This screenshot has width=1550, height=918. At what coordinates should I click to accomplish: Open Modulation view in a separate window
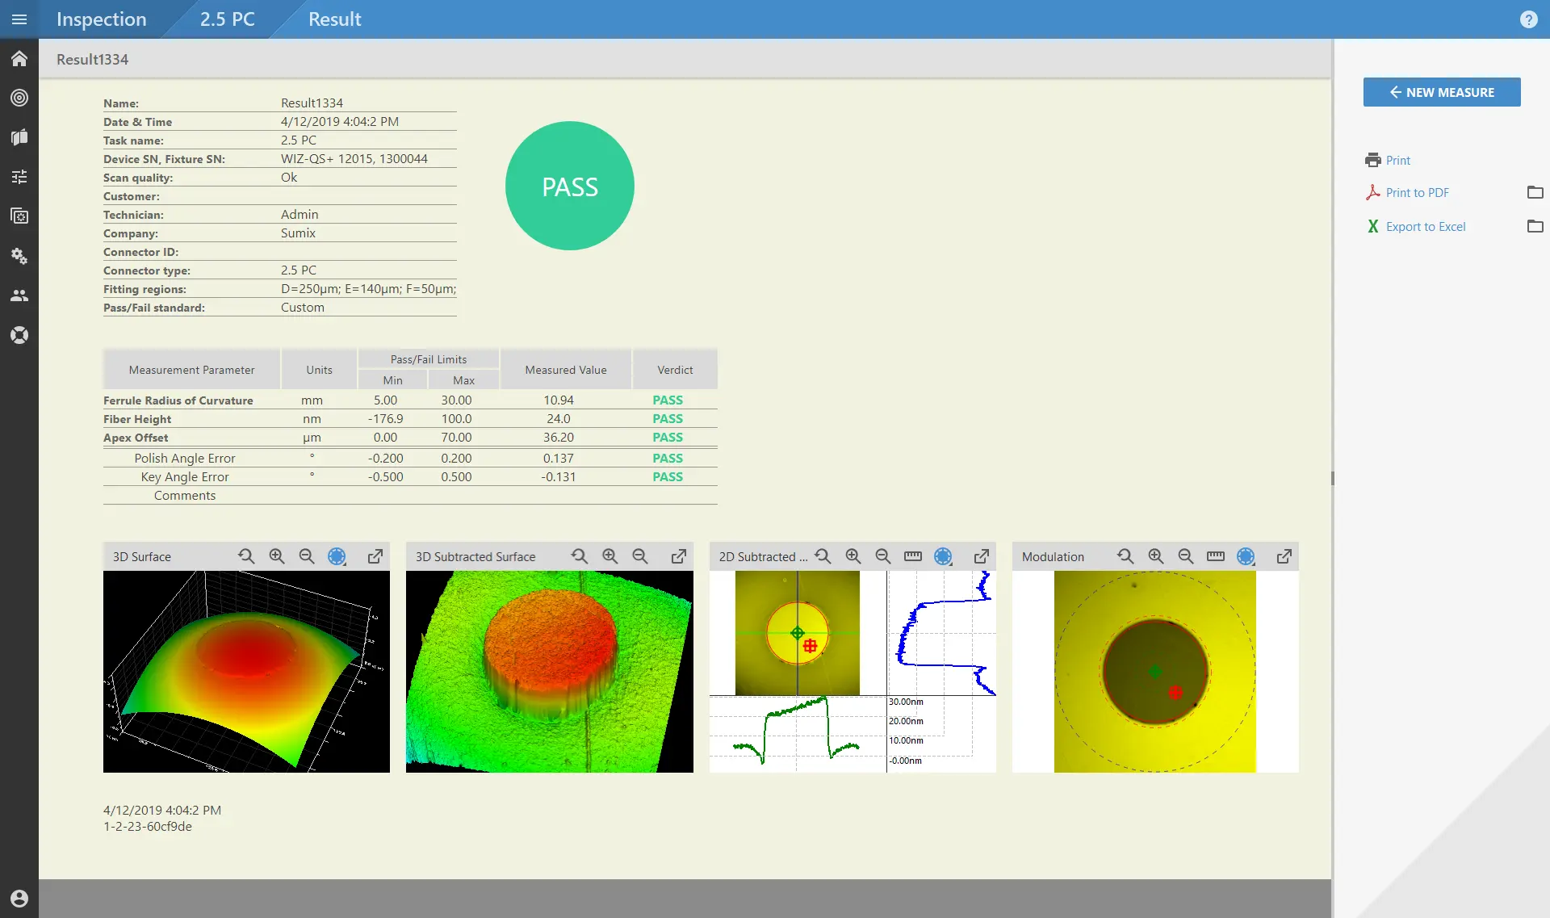1284,556
